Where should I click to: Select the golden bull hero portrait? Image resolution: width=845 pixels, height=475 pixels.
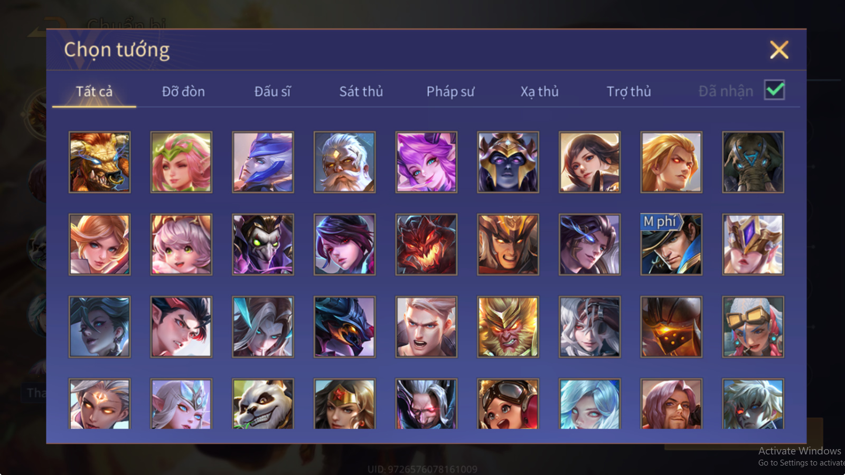tap(99, 162)
